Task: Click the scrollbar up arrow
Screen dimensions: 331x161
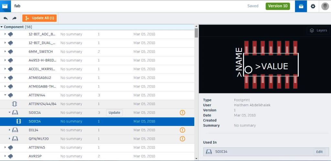Action: [x=196, y=26]
